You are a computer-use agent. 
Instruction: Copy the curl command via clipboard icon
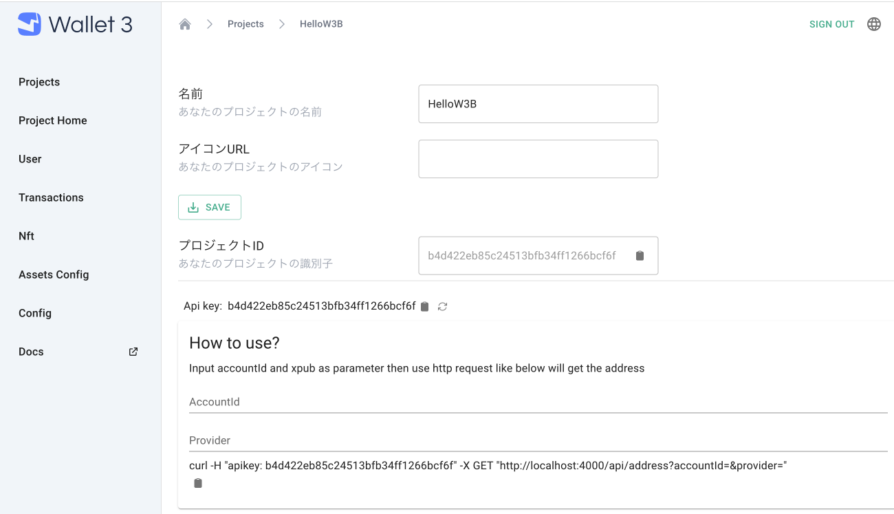pos(198,483)
